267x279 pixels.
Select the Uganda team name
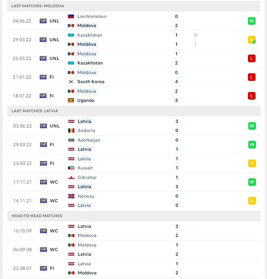[86, 100]
